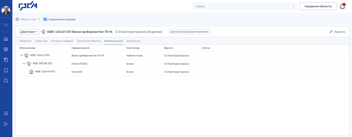Click Блок БУС cell

pos(77,72)
